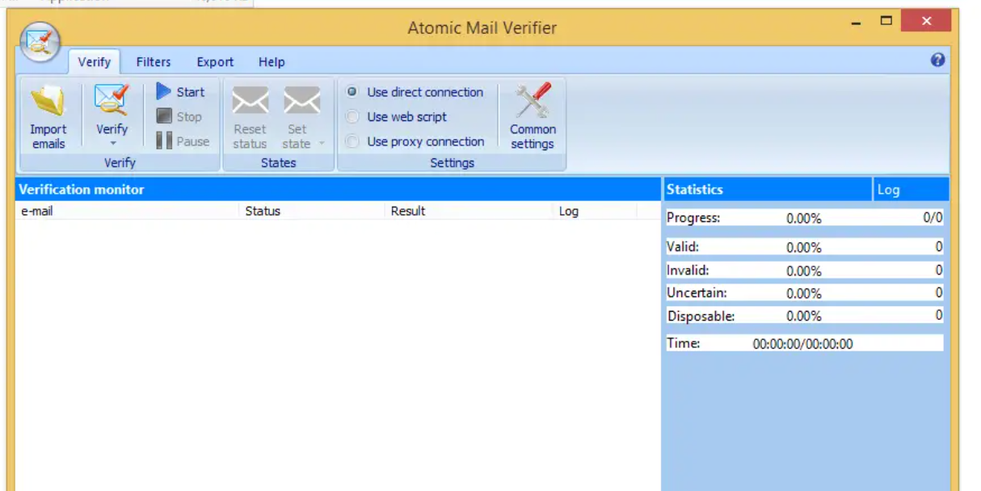This screenshot has height=491, width=981.
Task: Click the Reset status envelope icon
Action: [251, 100]
